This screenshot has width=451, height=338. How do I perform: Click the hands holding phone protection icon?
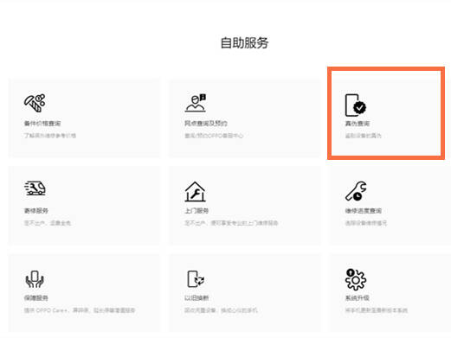pos(35,279)
